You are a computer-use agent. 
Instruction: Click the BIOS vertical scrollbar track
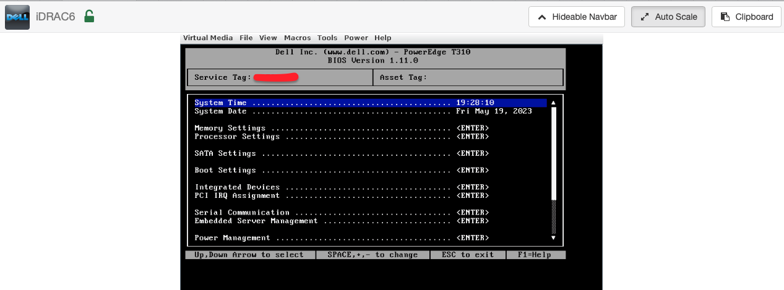(x=553, y=170)
